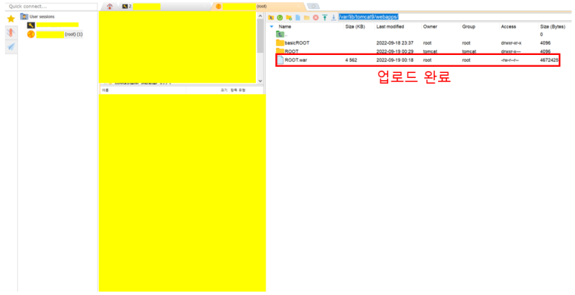The image size is (575, 295).
Task: Click the left pane scrollbar thumb
Action: click(260, 36)
